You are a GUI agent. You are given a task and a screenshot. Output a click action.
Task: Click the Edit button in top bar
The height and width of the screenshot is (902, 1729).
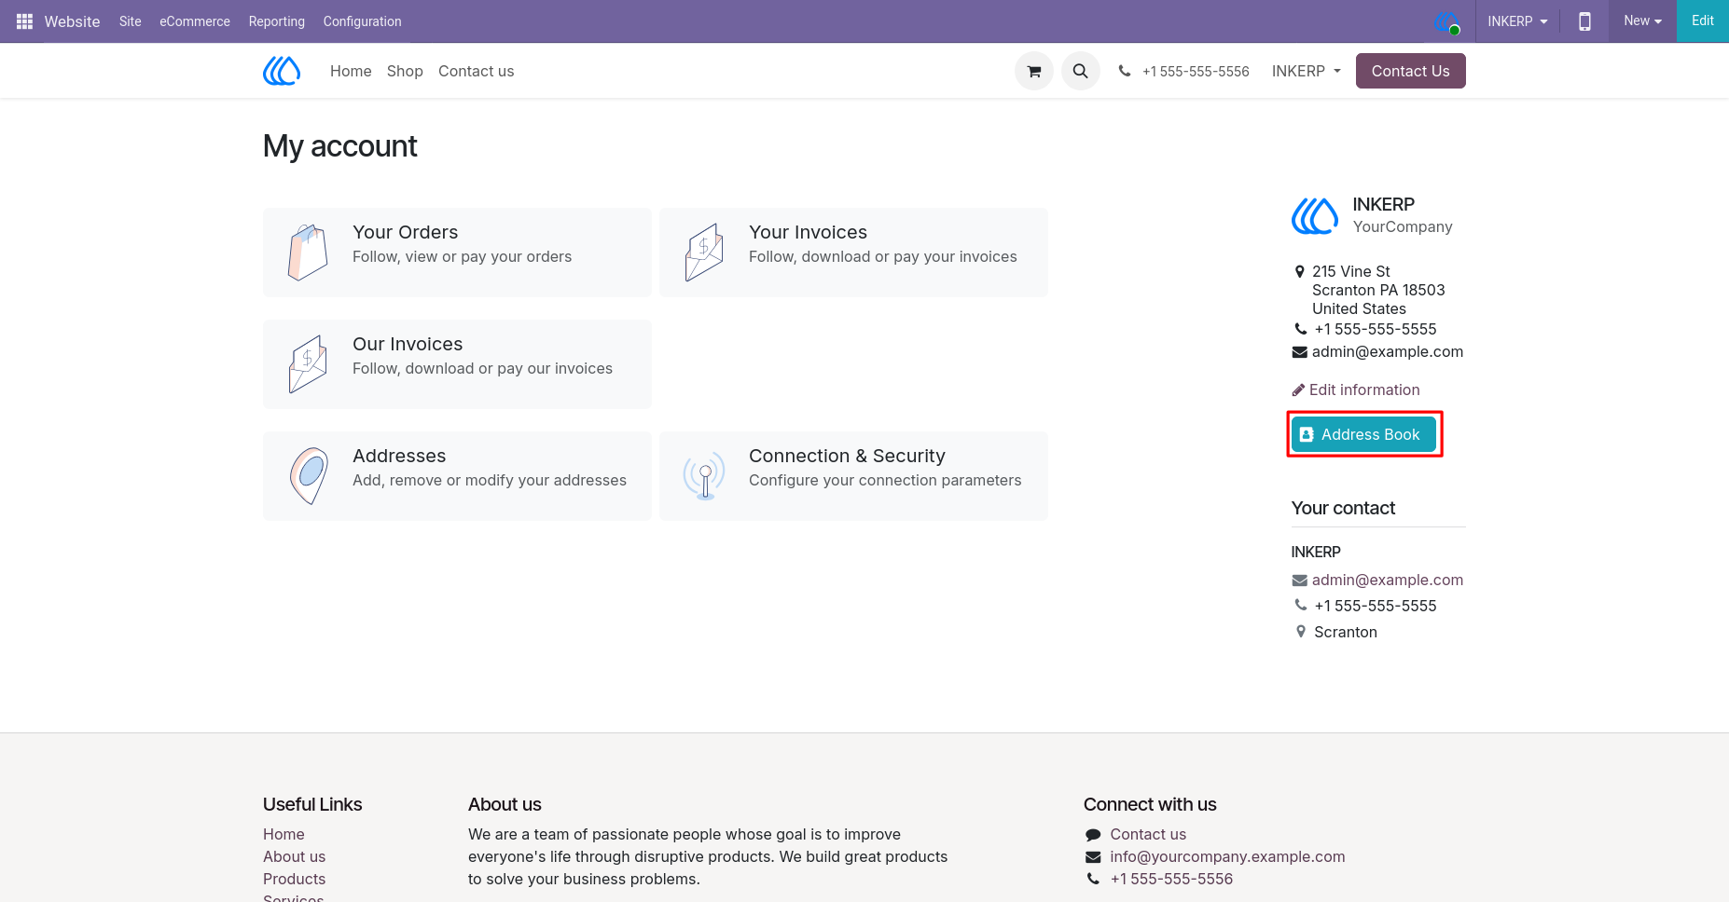[x=1703, y=21]
